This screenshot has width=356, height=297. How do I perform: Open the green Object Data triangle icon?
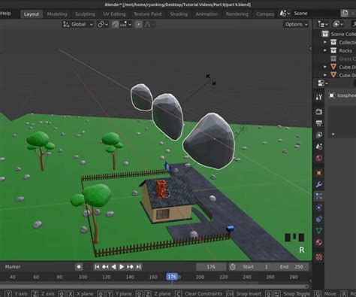coord(319,231)
